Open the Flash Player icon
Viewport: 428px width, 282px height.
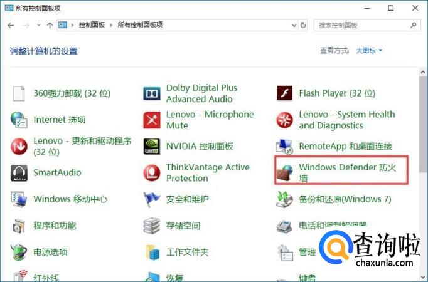pos(284,93)
